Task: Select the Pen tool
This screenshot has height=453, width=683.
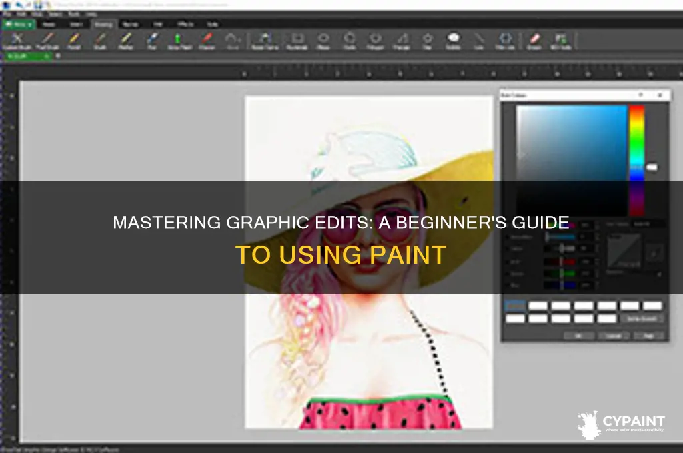Action: point(152,41)
